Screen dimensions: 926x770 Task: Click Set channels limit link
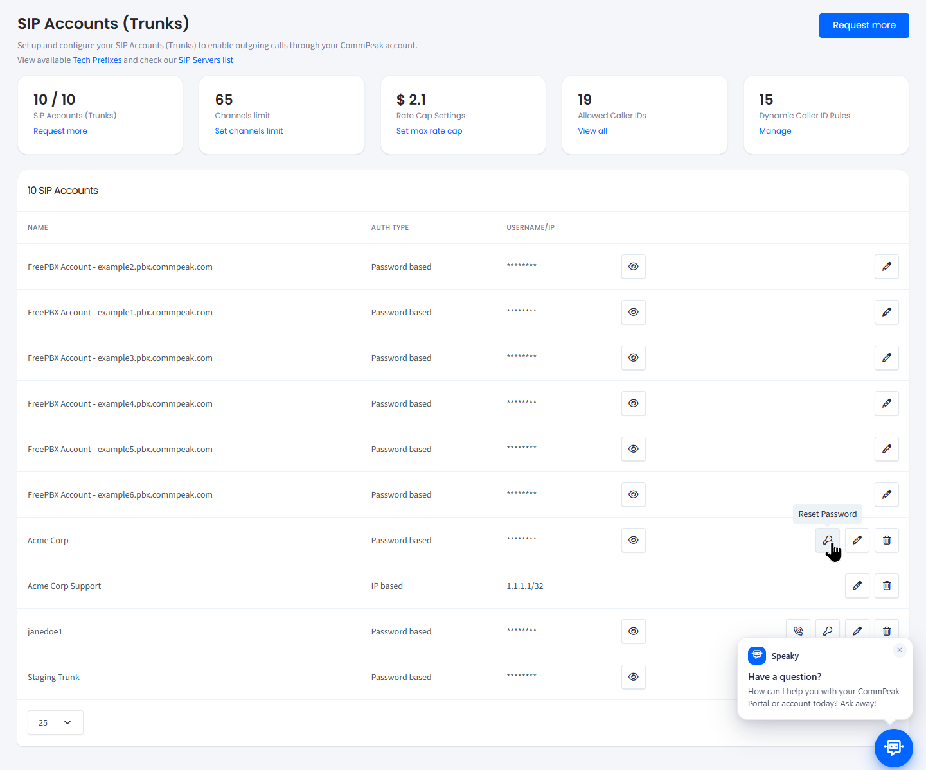[249, 131]
